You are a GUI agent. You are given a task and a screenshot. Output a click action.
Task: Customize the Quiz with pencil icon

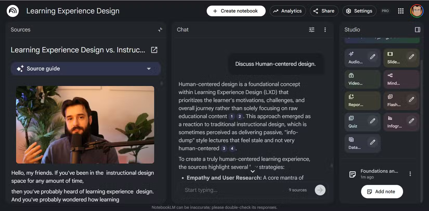[373, 121]
